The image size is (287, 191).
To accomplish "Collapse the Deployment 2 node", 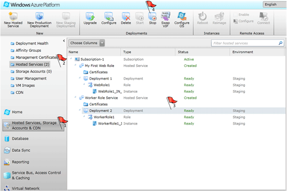I will tap(80, 110).
